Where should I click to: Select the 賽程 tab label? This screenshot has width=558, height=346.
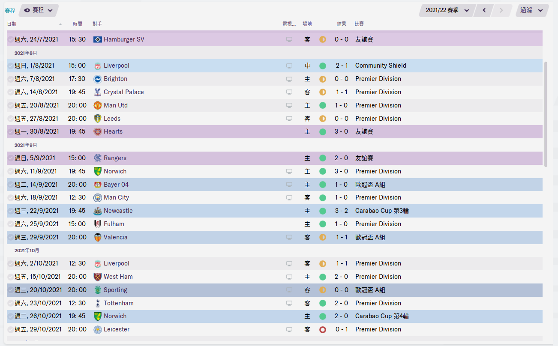click(x=10, y=11)
